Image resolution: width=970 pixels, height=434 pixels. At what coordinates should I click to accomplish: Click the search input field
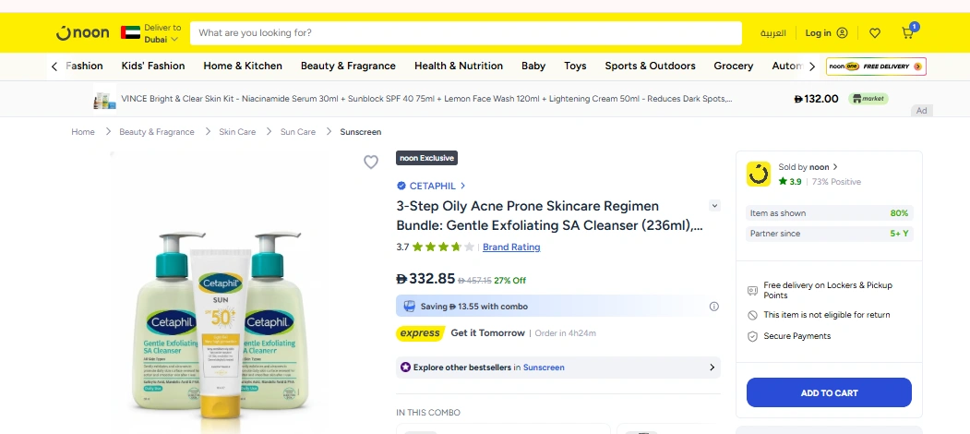tap(465, 33)
